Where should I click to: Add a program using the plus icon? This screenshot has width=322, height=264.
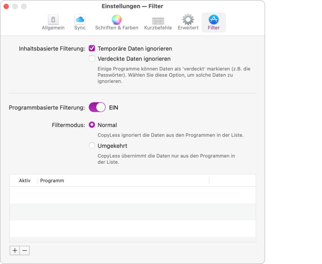coord(14,251)
